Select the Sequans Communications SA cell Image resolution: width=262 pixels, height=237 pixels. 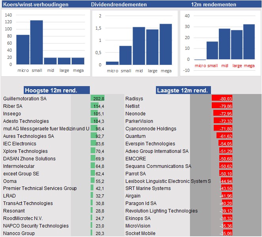click(x=158, y=166)
